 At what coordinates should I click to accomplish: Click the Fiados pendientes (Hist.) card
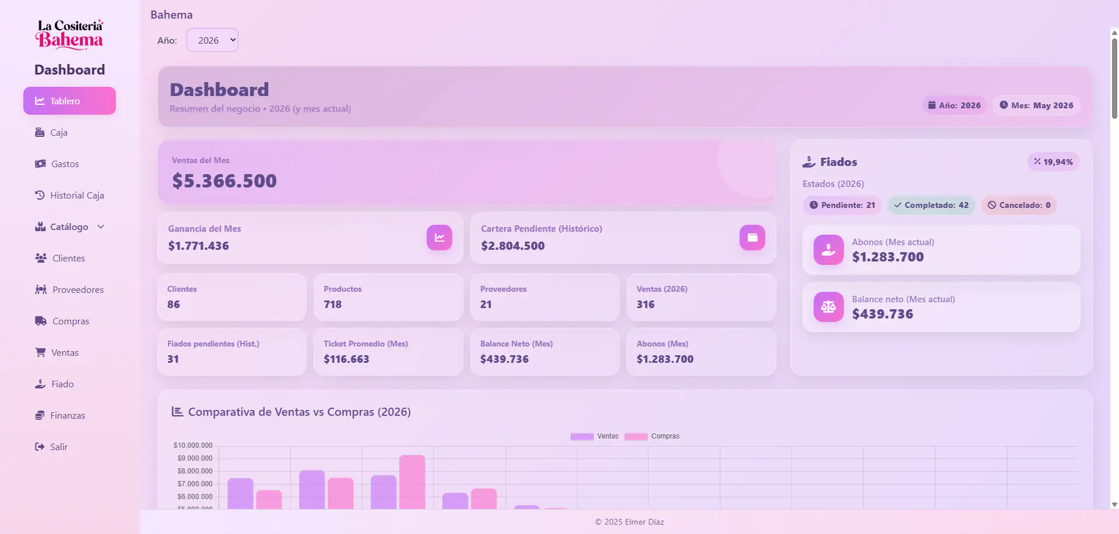click(232, 352)
